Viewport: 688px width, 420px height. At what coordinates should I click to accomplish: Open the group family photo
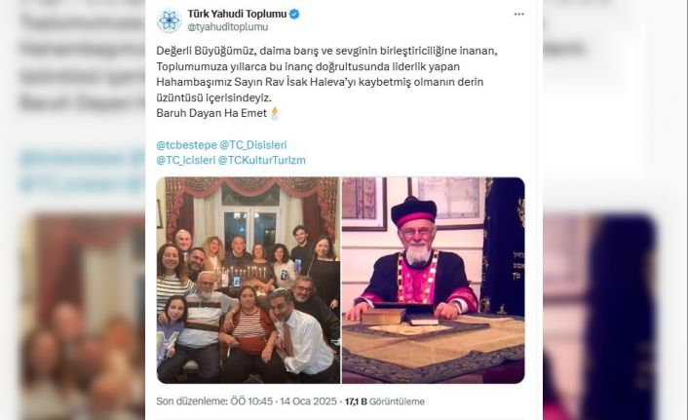248,280
